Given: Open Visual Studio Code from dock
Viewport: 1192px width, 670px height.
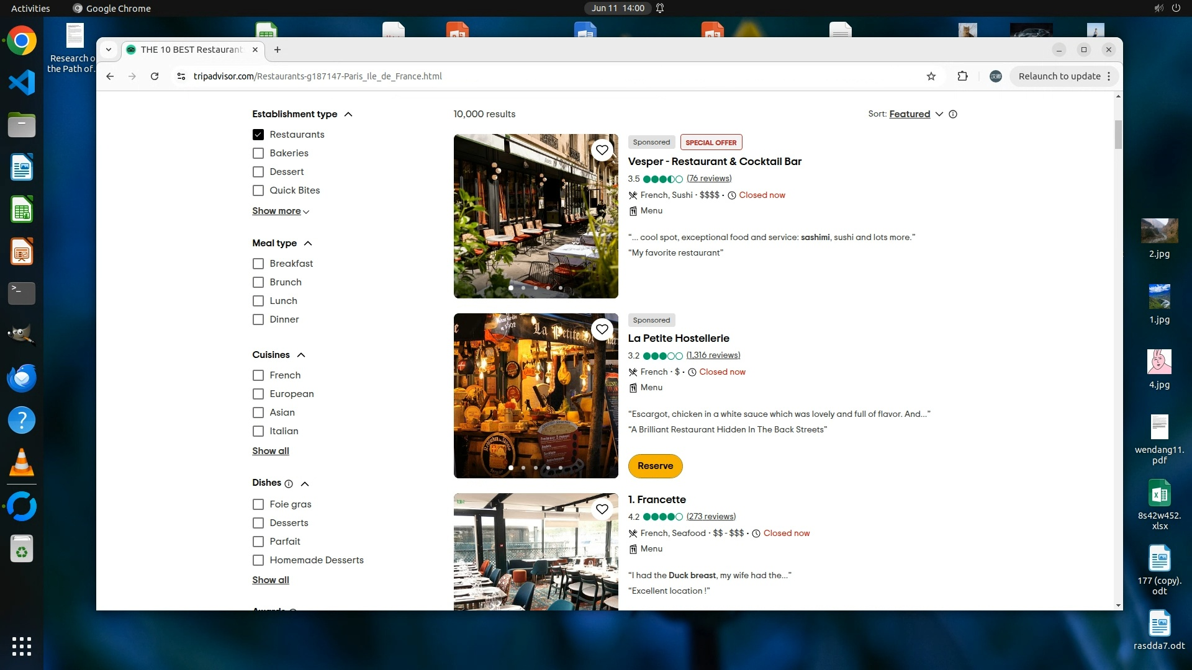Looking at the screenshot, I should (22, 83).
